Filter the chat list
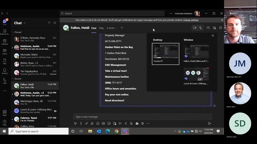Screen dimensions: 257x144 [x=49, y=23]
